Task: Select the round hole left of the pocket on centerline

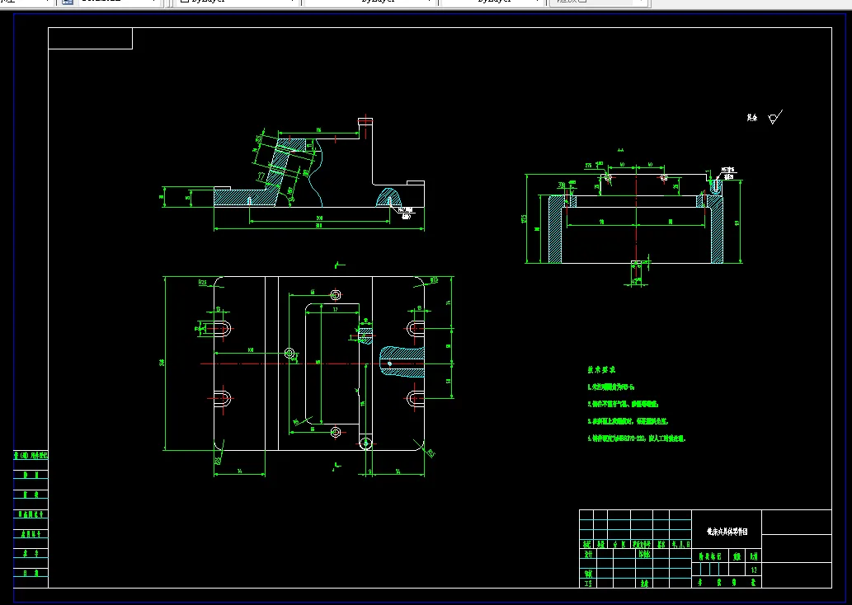Action: (x=289, y=354)
